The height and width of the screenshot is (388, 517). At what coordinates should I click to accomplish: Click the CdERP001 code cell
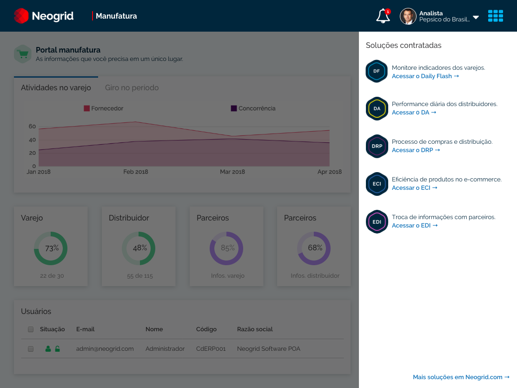(x=211, y=349)
